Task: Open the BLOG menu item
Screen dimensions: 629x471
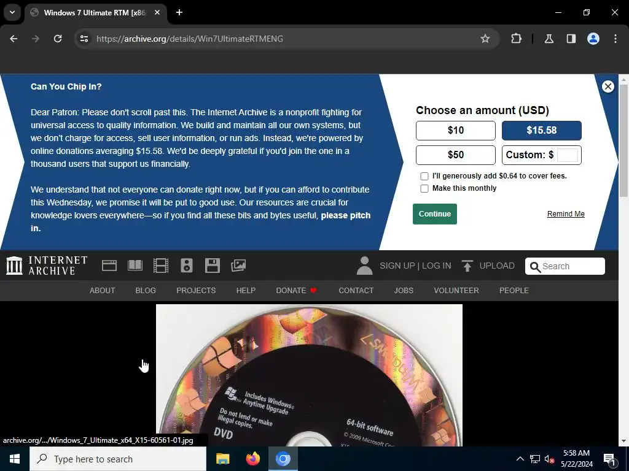Action: point(146,290)
